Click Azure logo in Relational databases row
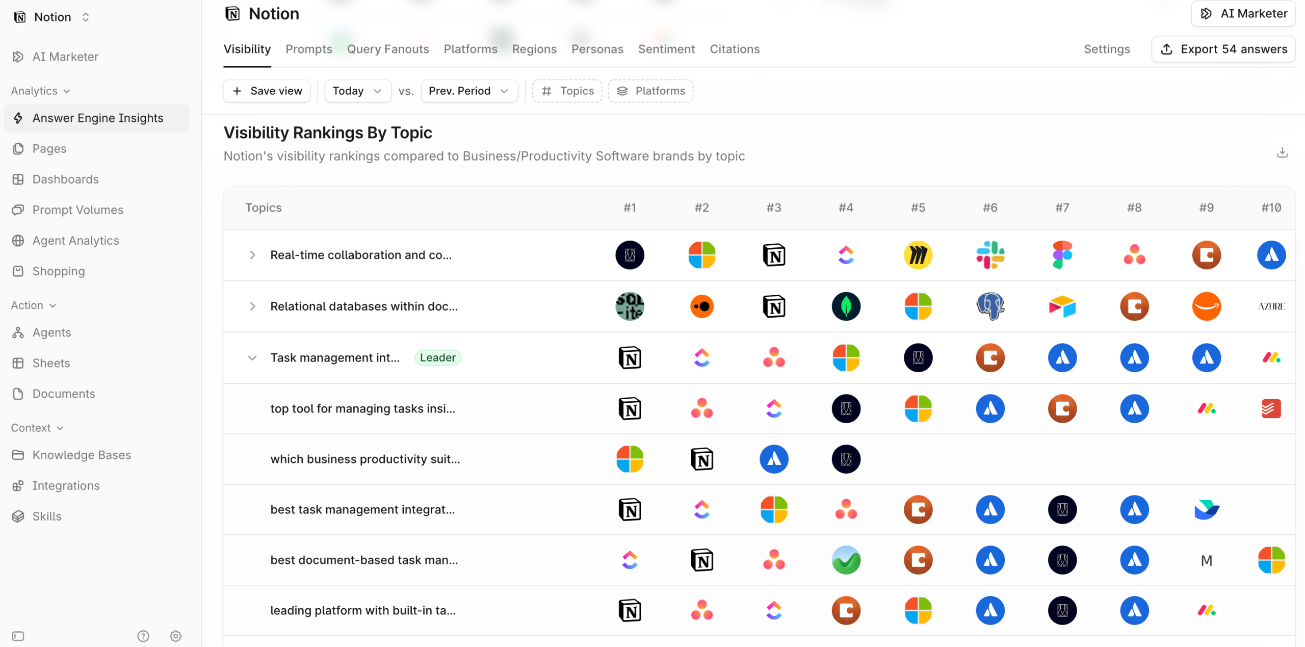 (1271, 306)
